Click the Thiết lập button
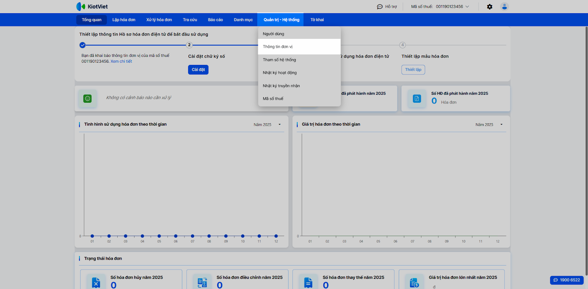Screen dimensions: 588x289 pyautogui.click(x=413, y=70)
